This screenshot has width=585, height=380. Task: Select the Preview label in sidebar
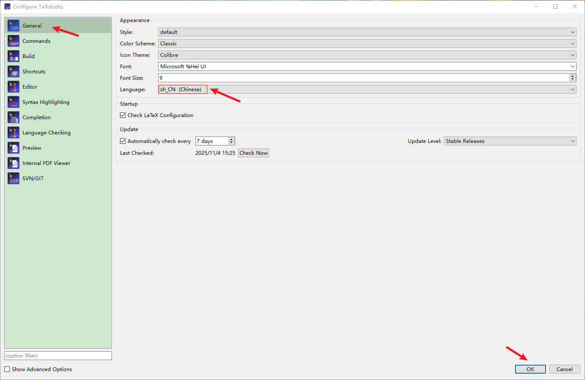pyautogui.click(x=32, y=148)
